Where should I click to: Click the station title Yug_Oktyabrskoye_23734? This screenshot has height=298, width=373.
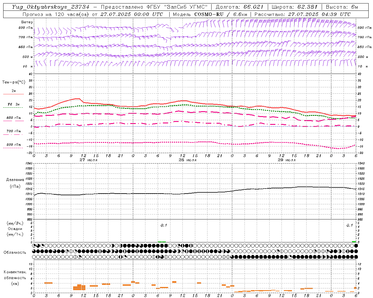(x=51, y=7)
